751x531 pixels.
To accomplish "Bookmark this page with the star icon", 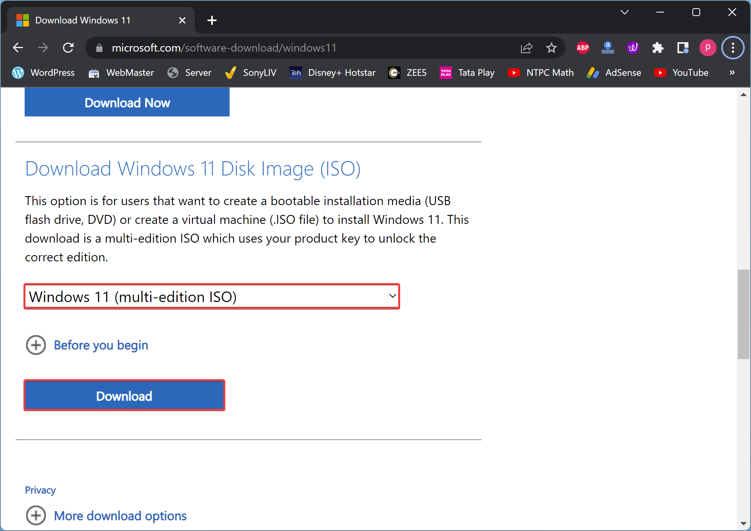I will pyautogui.click(x=552, y=48).
